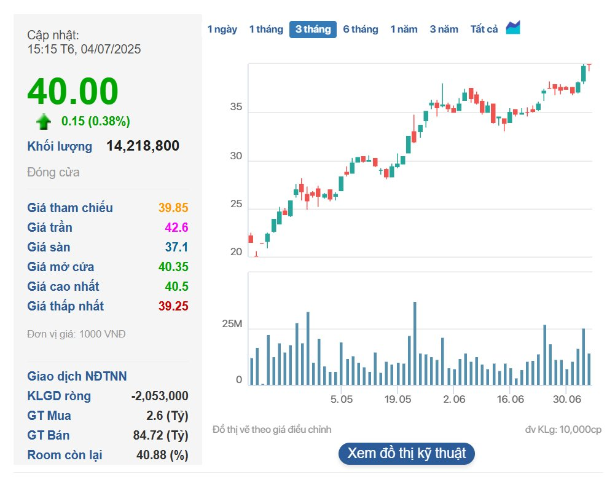Click the 30.06 date label on the axis
Viewport: 615px width, 482px height.
[566, 400]
